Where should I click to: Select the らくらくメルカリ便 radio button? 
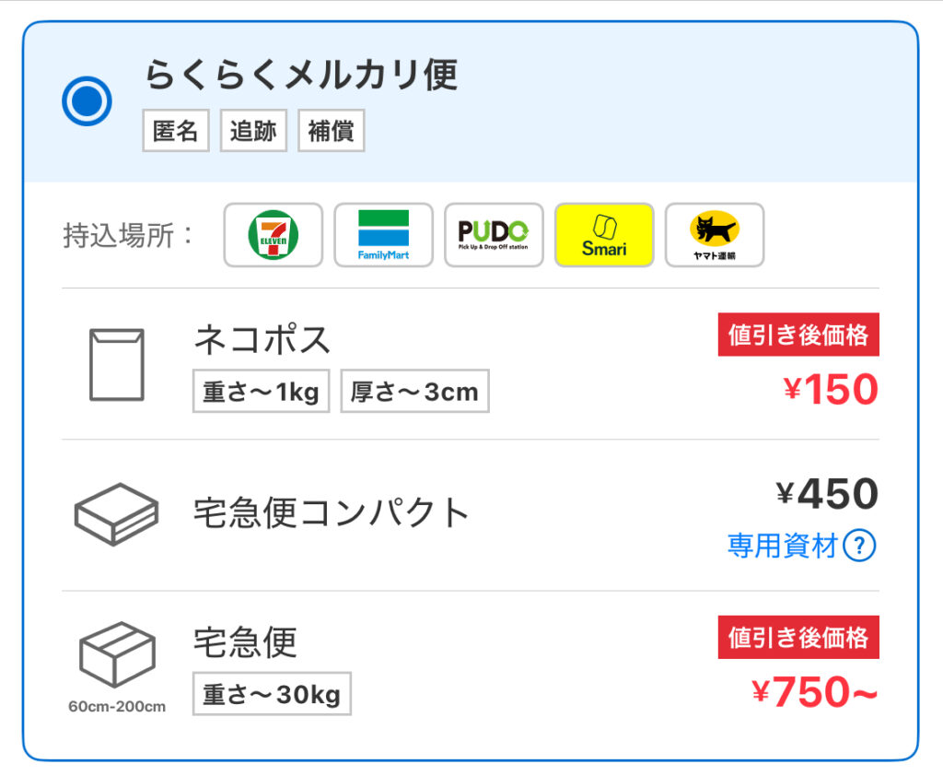[x=87, y=100]
